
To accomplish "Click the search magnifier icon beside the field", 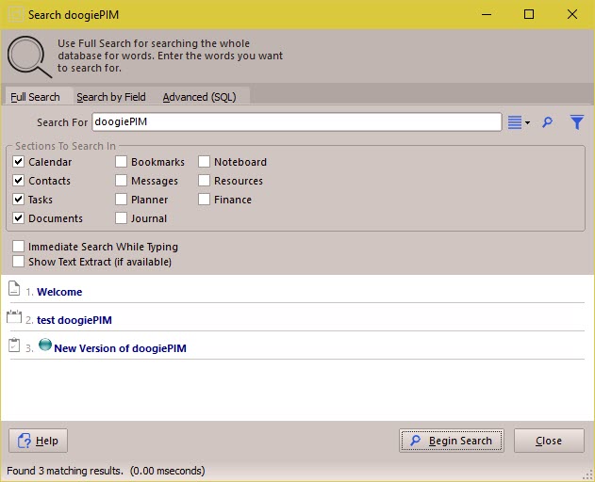I will (547, 122).
